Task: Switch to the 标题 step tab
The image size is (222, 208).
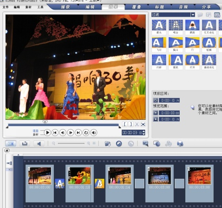Action: [159, 7]
